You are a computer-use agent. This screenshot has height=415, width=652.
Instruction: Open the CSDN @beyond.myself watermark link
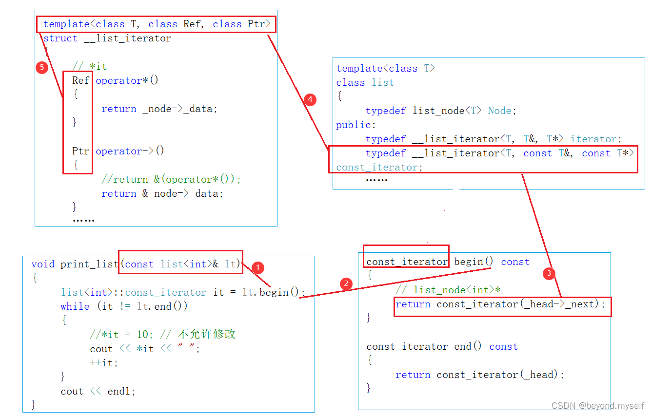(x=597, y=405)
